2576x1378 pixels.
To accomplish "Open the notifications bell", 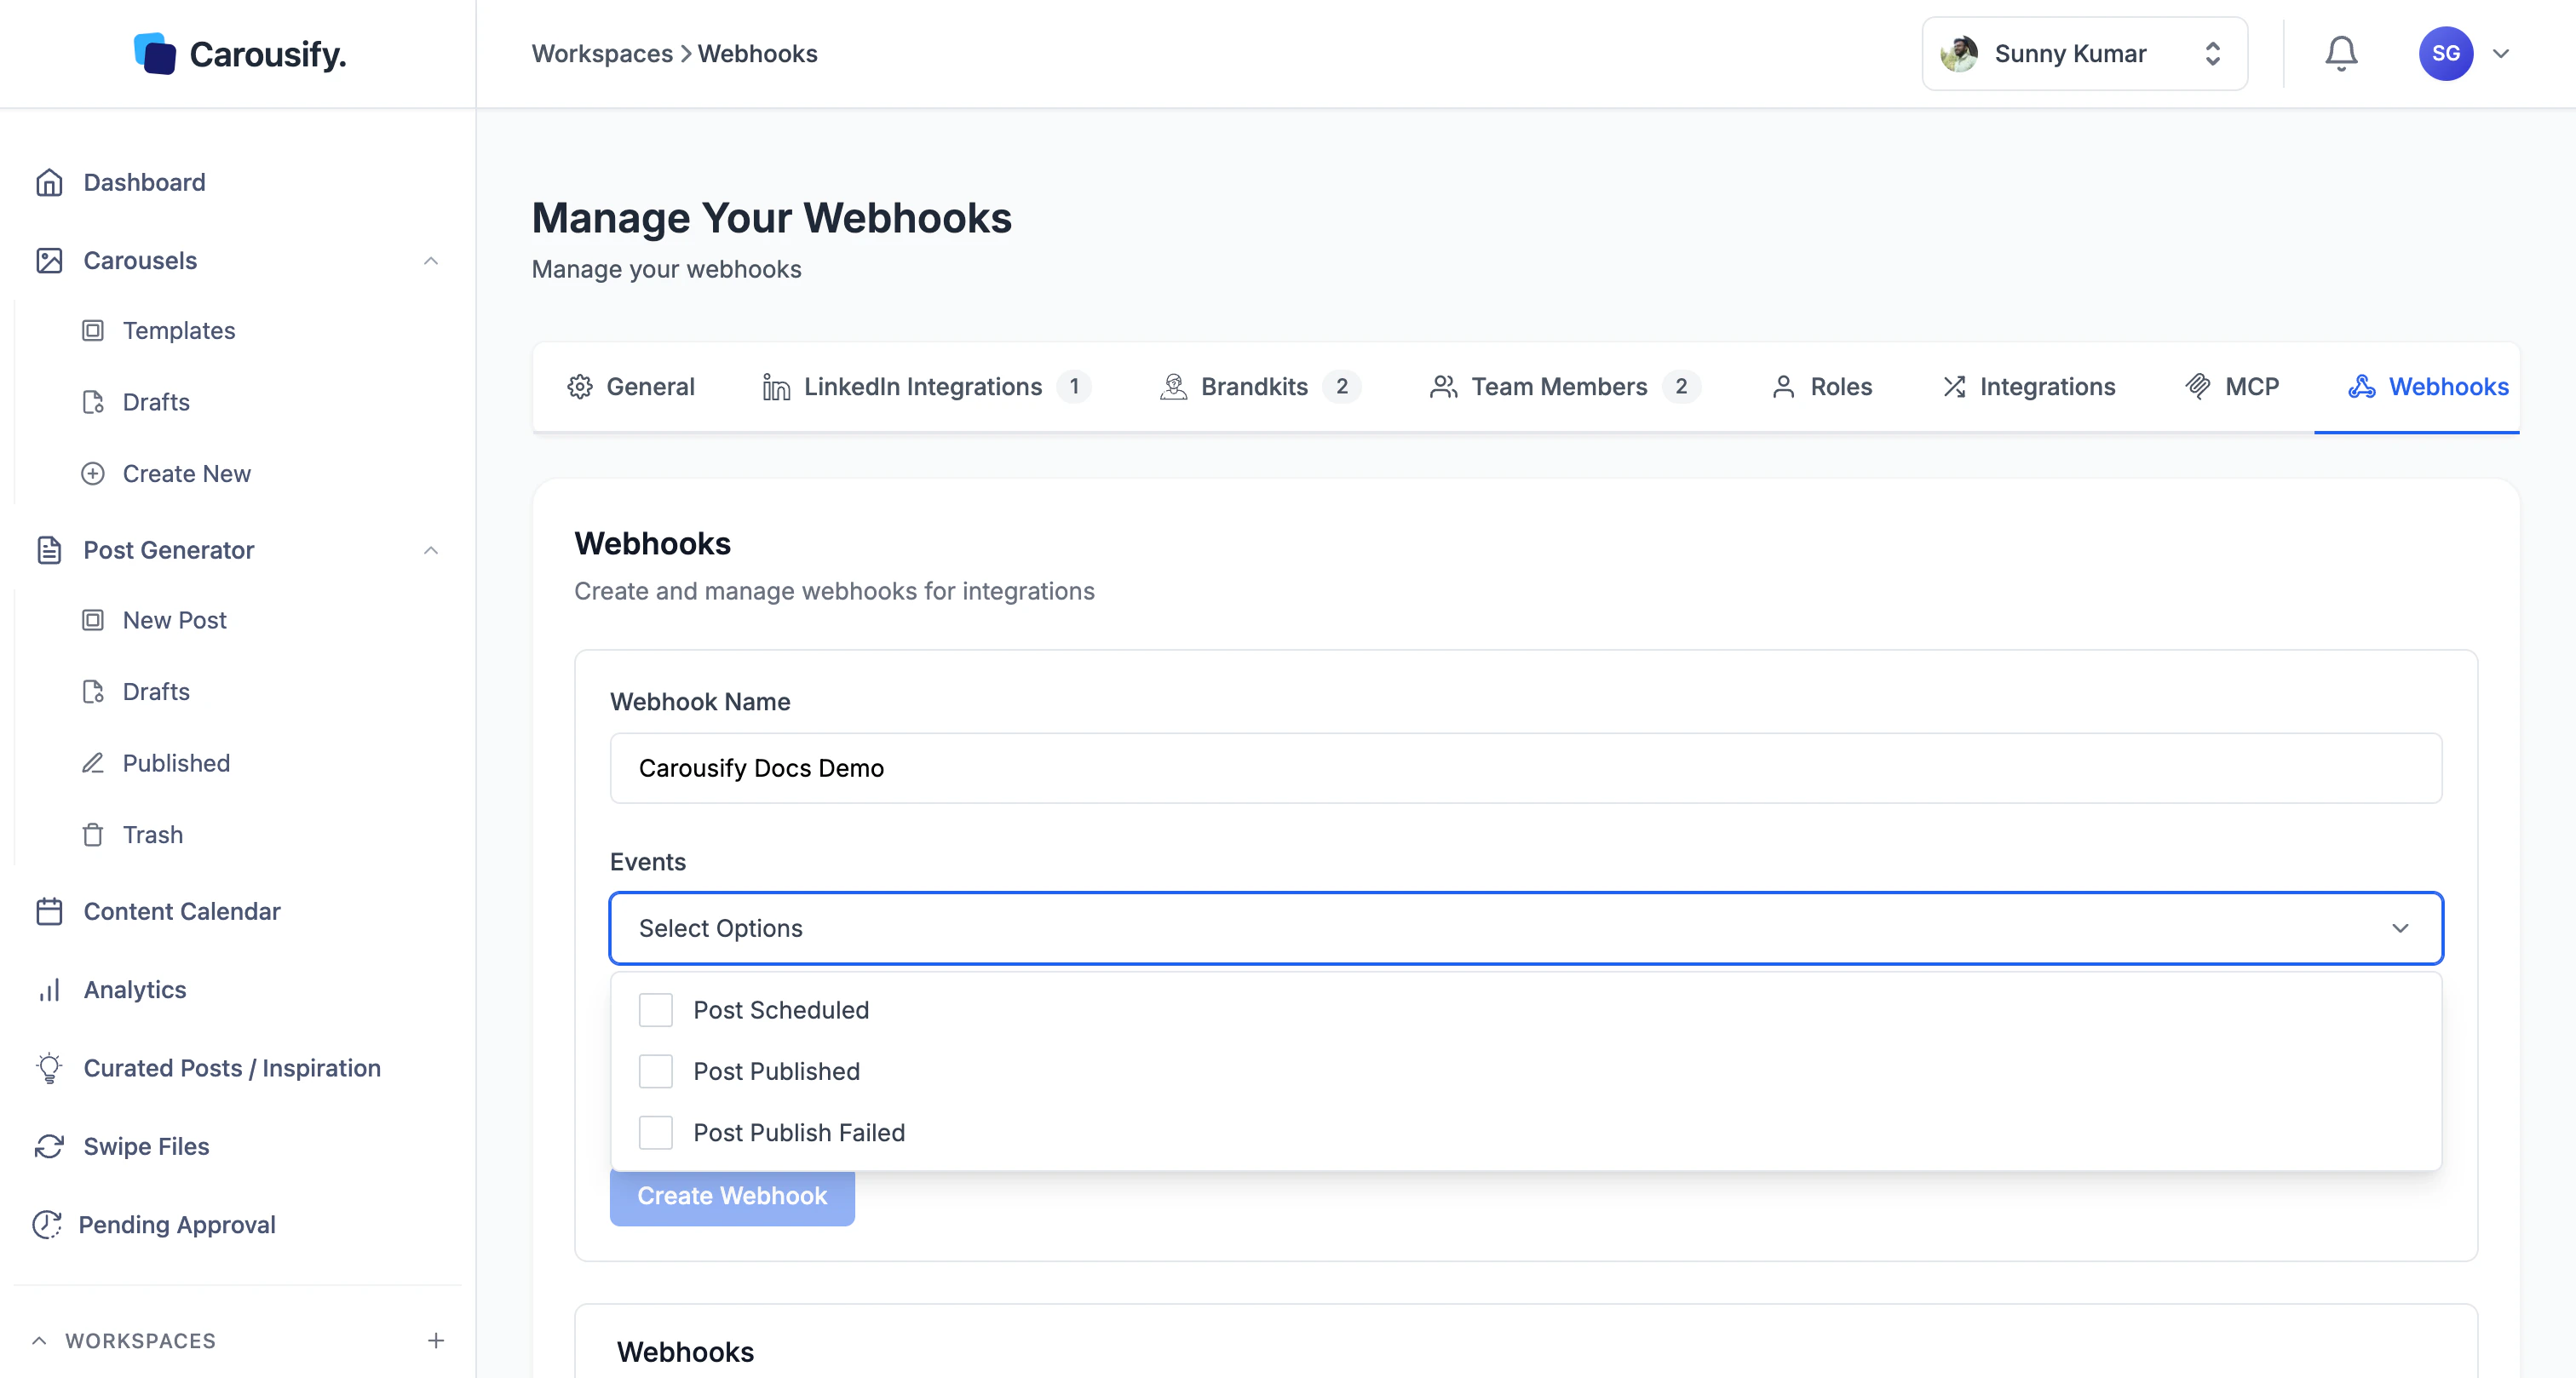I will coord(2340,54).
